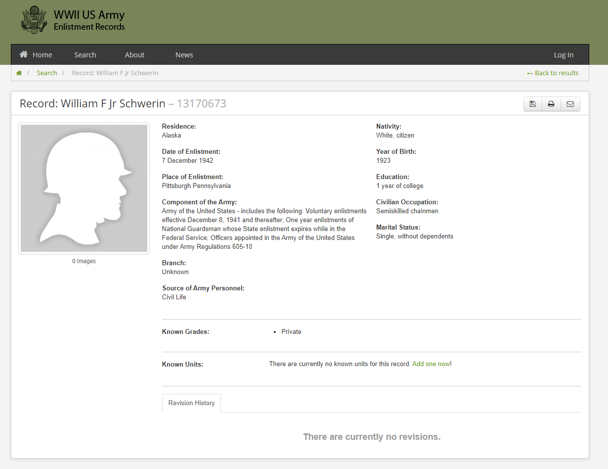Click the current record breadcrumb text
Screen dimensions: 608x469
pos(115,73)
